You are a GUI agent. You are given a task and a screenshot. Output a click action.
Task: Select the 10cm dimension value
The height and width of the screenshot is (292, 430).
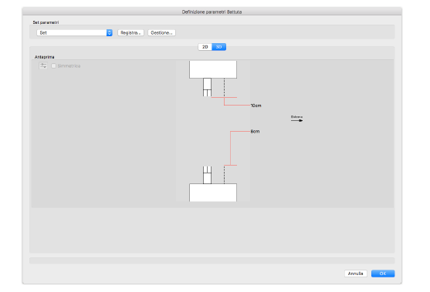pyautogui.click(x=256, y=106)
